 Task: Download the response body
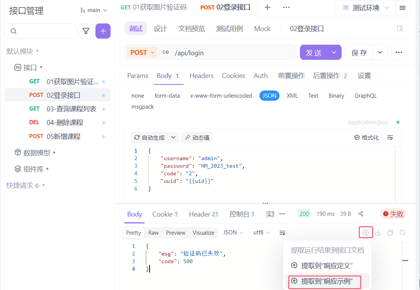[x=378, y=233]
